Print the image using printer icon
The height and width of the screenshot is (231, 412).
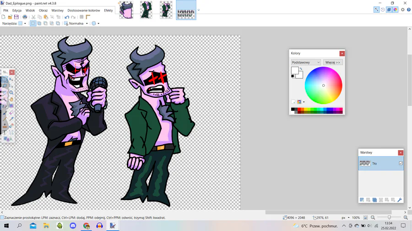tap(25, 17)
